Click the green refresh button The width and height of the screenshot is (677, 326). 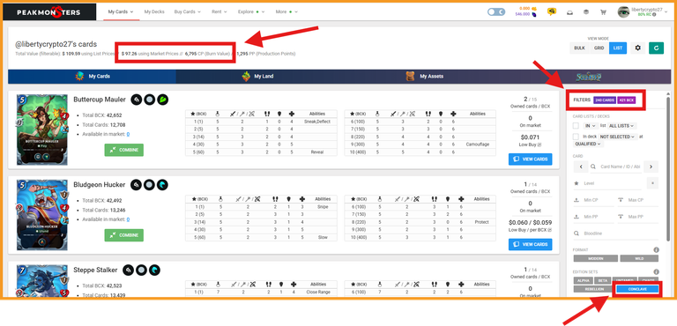(656, 48)
